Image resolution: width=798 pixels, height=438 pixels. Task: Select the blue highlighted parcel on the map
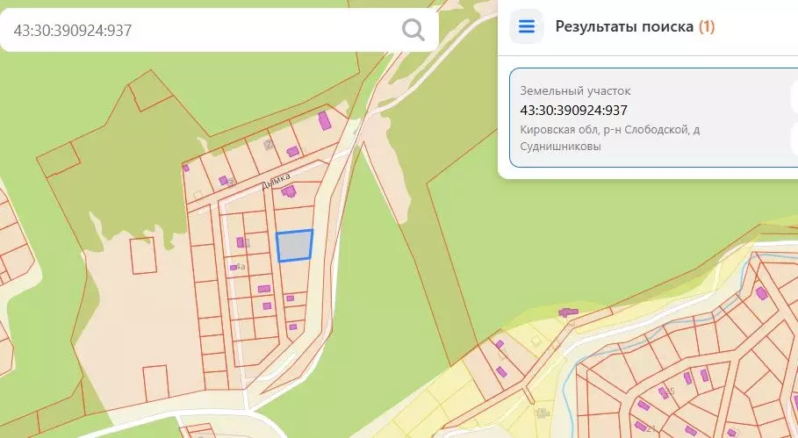point(294,246)
